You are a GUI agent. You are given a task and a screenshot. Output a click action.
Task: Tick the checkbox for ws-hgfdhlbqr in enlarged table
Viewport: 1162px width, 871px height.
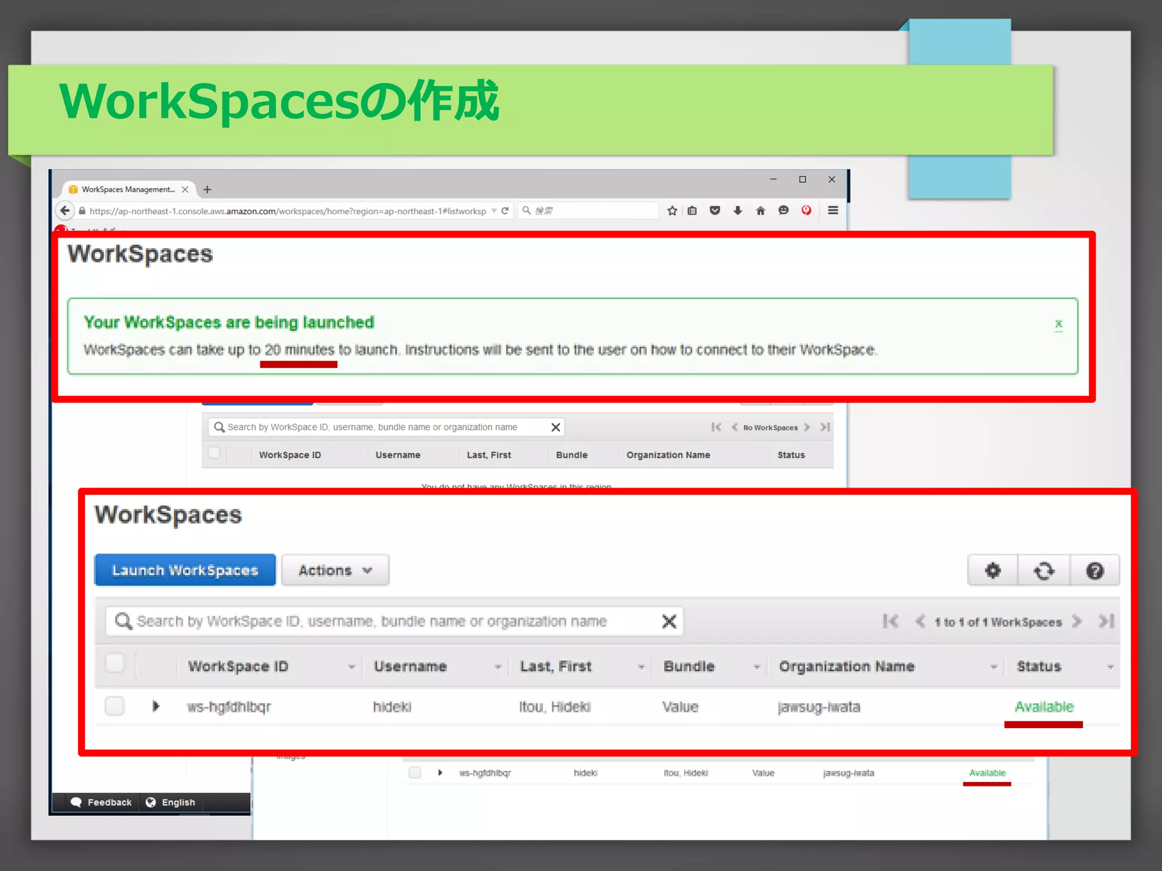coord(115,706)
